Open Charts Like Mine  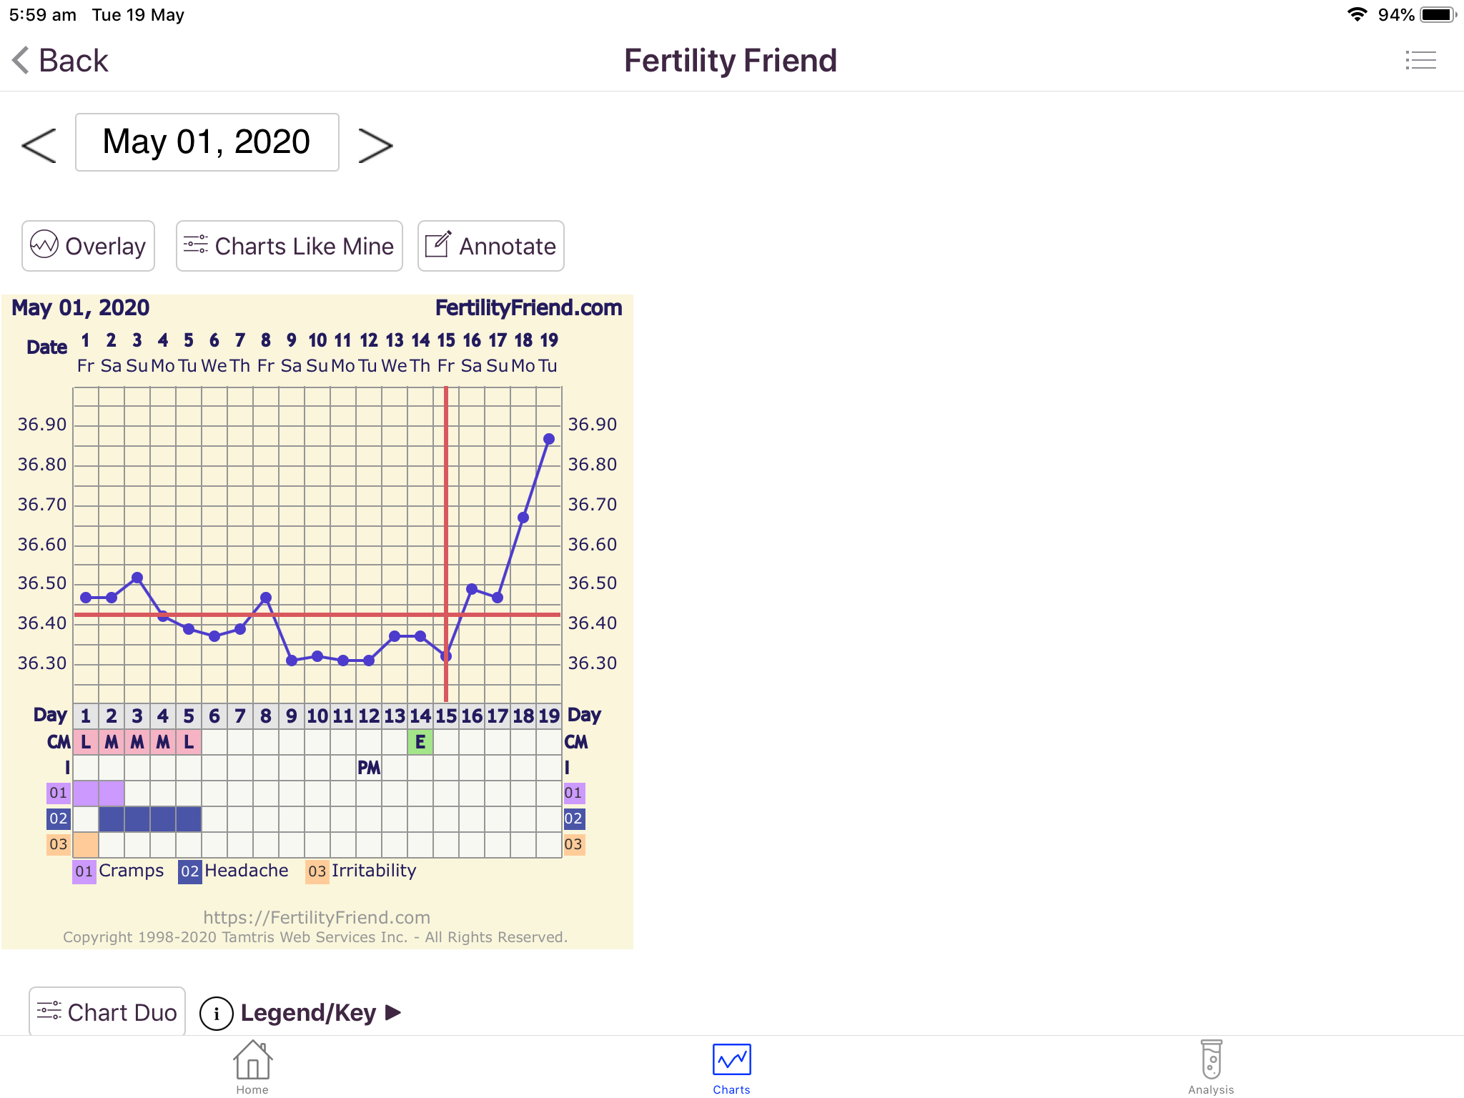point(290,246)
